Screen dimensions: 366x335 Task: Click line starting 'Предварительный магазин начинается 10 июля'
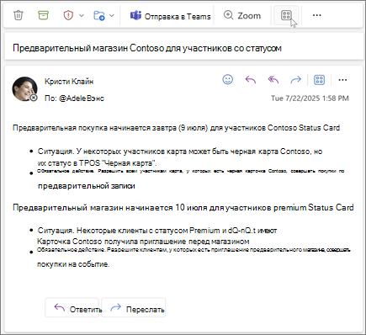click(183, 208)
